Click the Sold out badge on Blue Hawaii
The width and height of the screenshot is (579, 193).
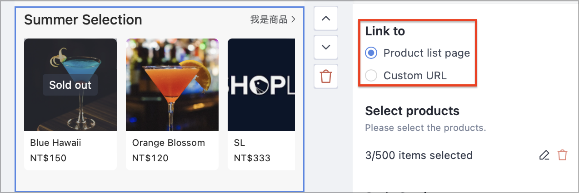tap(70, 85)
